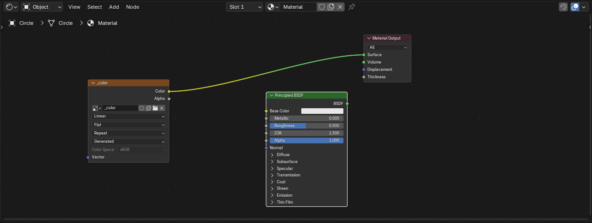
Task: Open the Node menu
Action: pyautogui.click(x=132, y=7)
